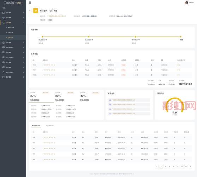Click the next page arrow

190,166
